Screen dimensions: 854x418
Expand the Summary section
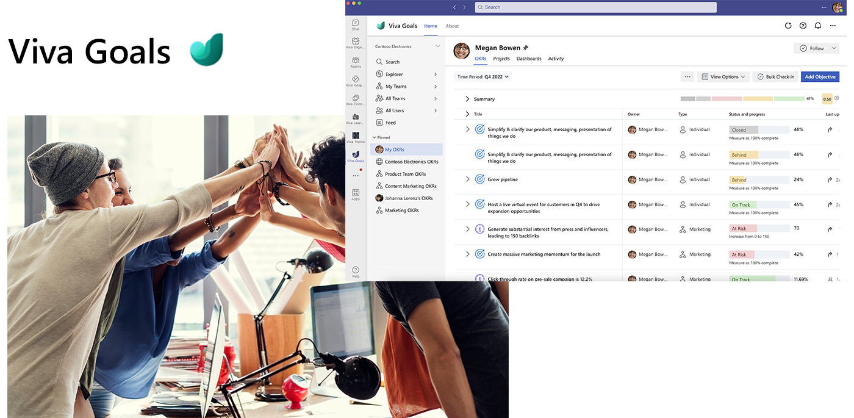(467, 99)
